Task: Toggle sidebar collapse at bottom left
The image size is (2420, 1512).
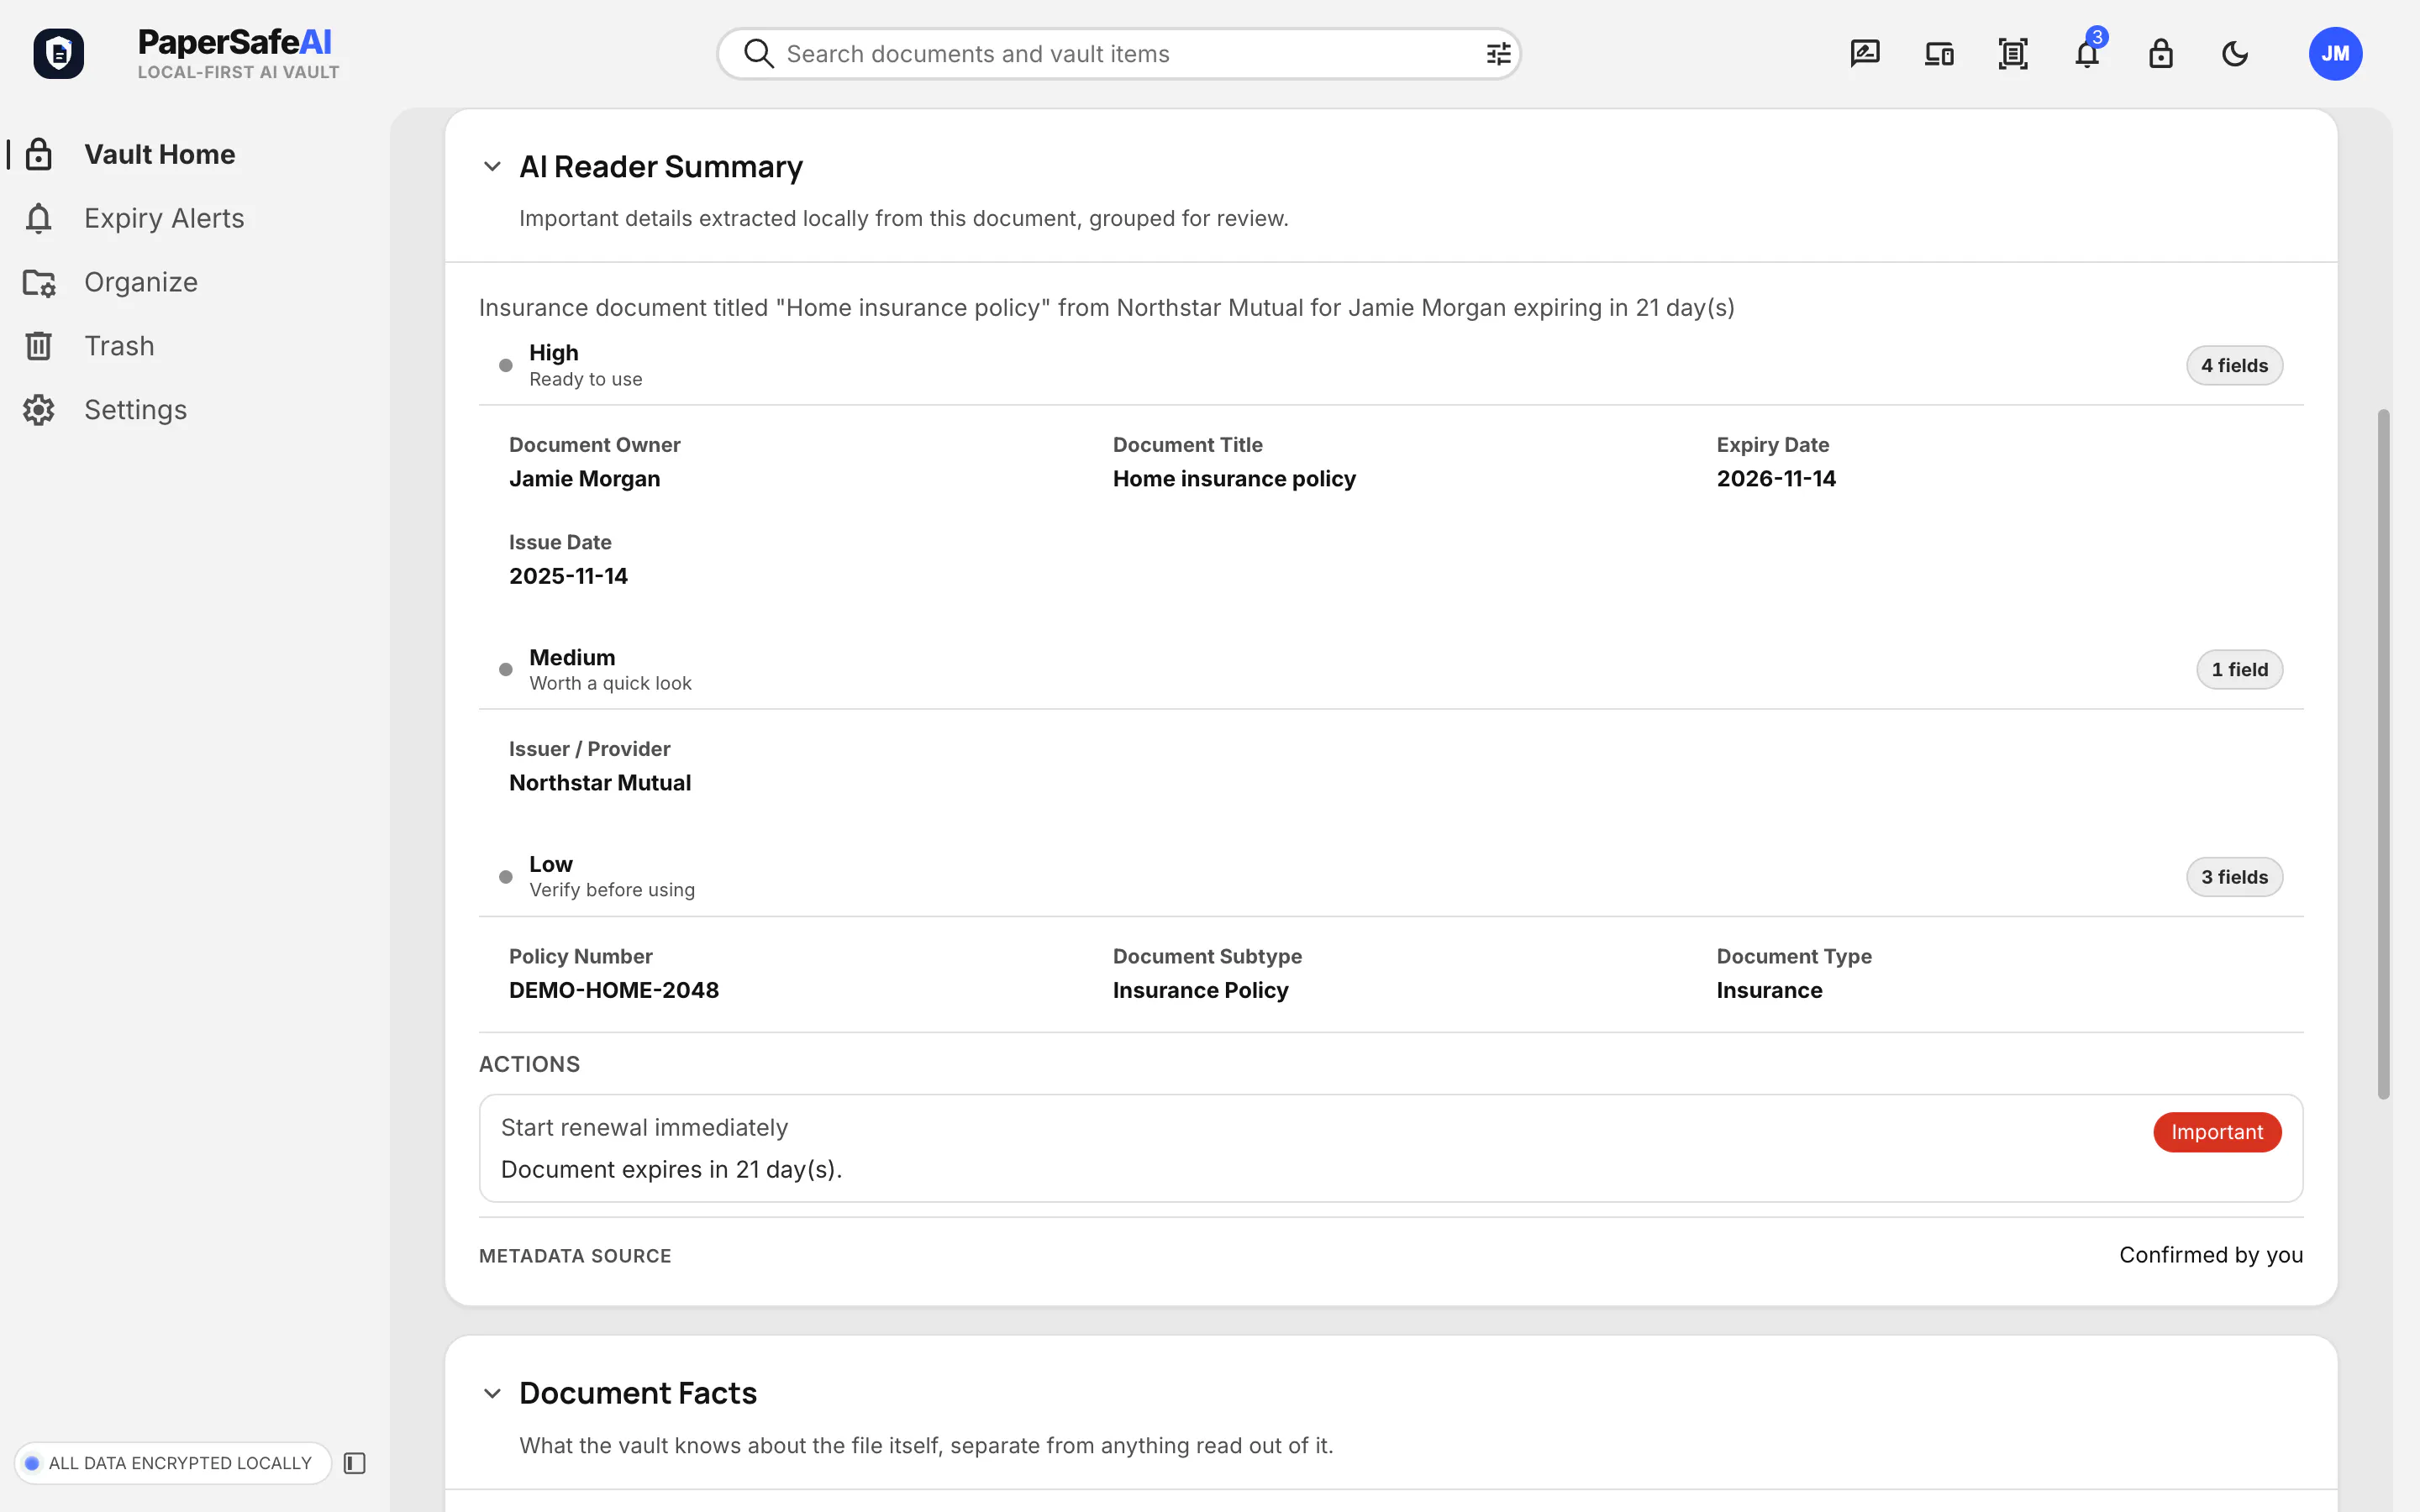Action: (355, 1463)
